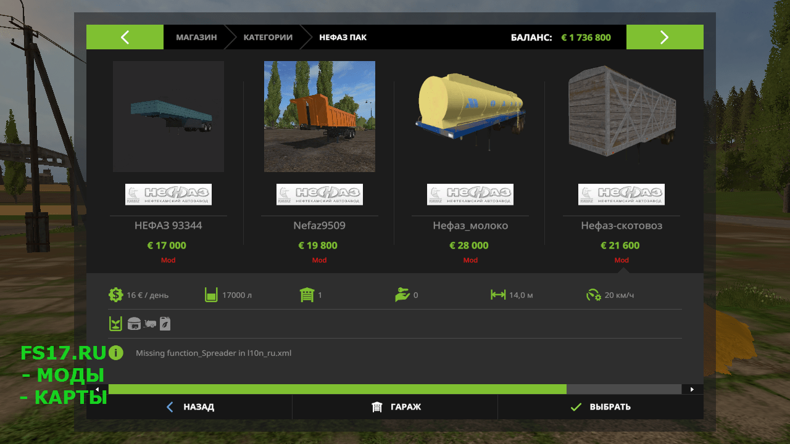Click Nefaz9509 name label
The image size is (790, 444).
(x=320, y=226)
